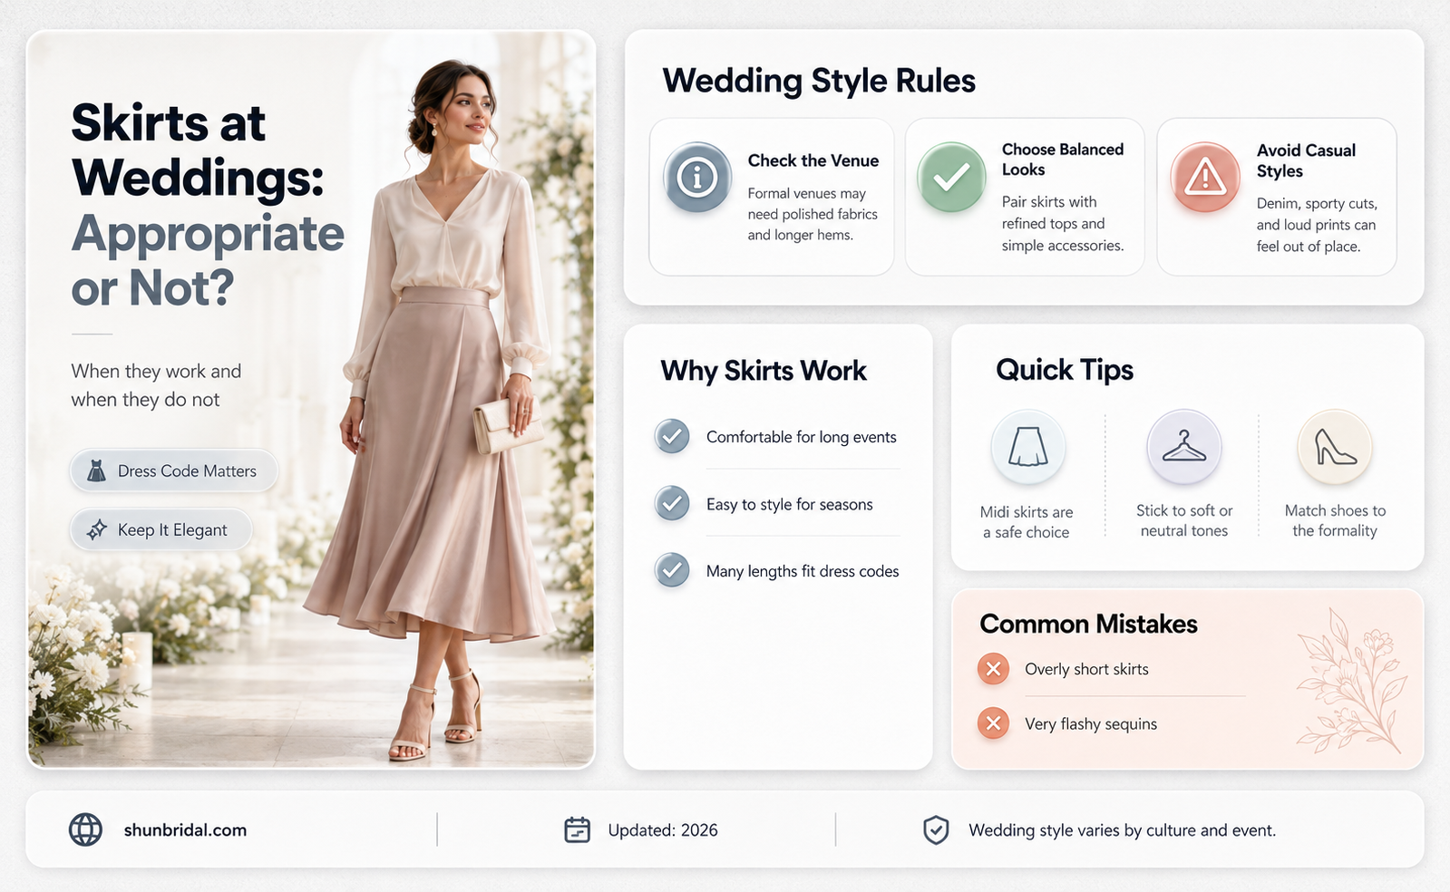1450x892 pixels.
Task: Open the Choose Balanced Looks card
Action: [x=1025, y=197]
